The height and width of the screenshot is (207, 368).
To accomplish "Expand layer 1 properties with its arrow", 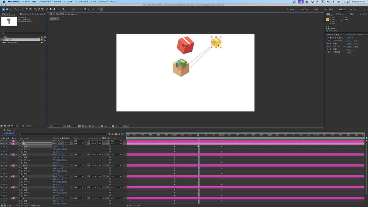I will (x=10, y=141).
